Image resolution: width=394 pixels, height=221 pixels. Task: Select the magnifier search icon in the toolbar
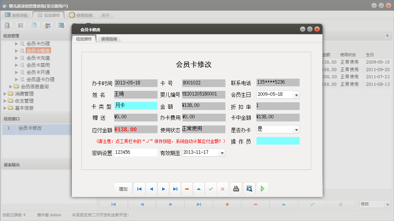[x=7, y=25]
